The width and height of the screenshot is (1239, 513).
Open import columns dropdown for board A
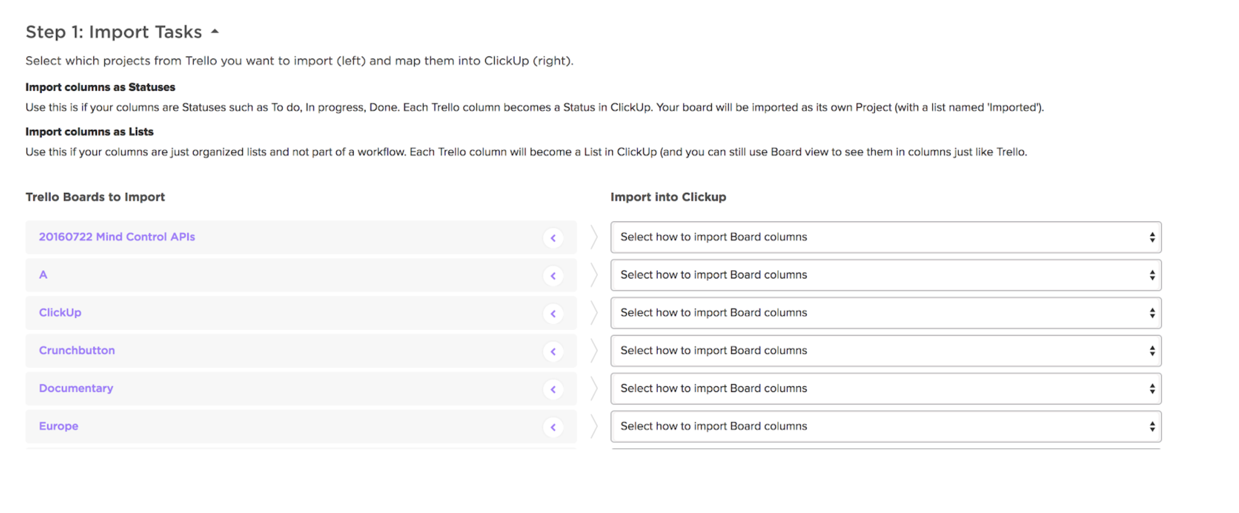click(885, 275)
